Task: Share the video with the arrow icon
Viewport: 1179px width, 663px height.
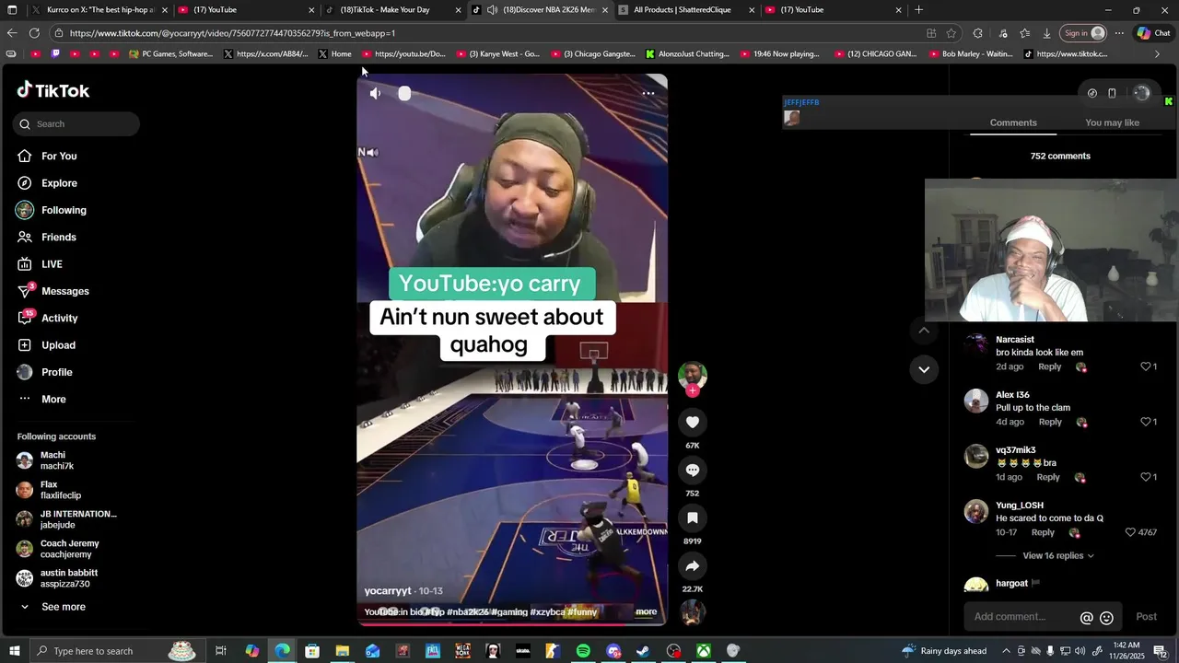Action: point(693,565)
